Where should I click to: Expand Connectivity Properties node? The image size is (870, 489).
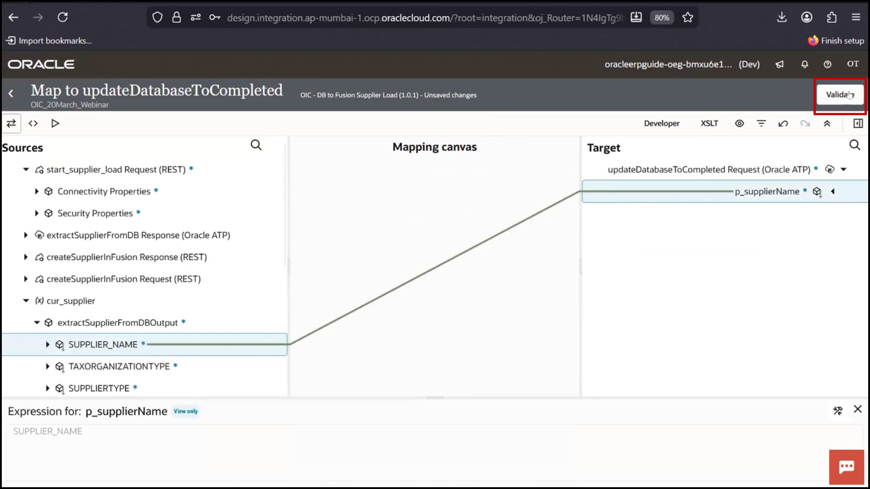37,192
